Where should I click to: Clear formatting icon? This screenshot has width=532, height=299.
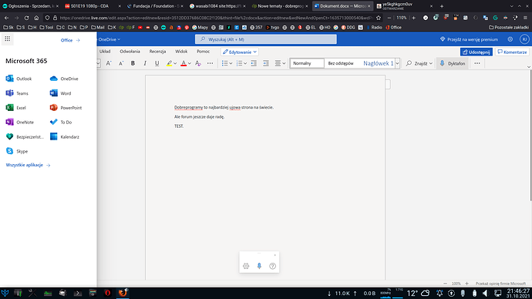click(x=198, y=63)
